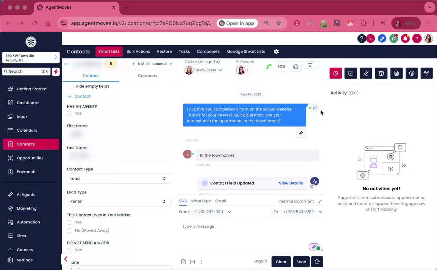
Task: Open the Lead Type dropdown
Action: [119, 201]
